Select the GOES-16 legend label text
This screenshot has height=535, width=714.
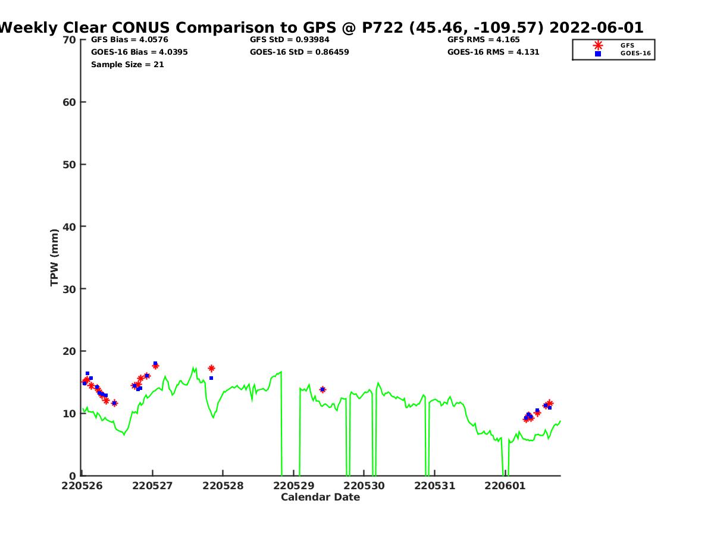pyautogui.click(x=635, y=53)
